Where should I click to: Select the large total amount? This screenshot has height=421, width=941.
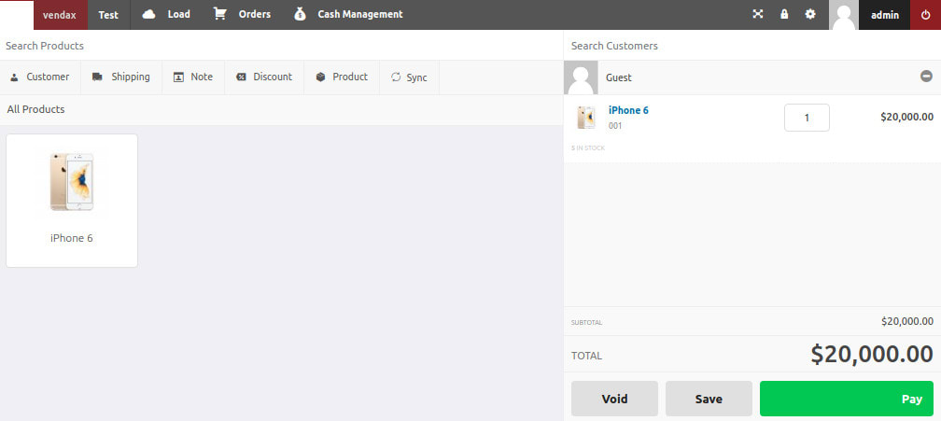pos(872,354)
